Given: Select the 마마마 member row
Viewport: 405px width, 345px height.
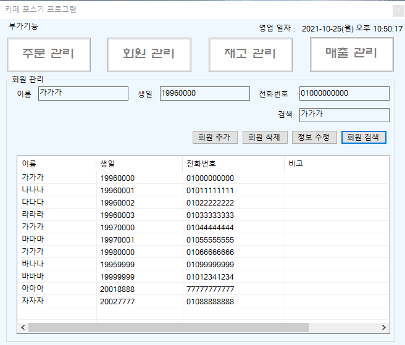Looking at the screenshot, I should click(203, 239).
